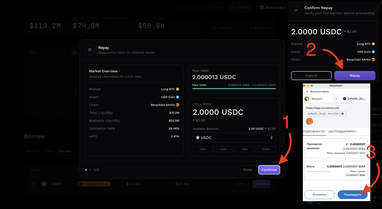Select the 50% repay amount

224,149
